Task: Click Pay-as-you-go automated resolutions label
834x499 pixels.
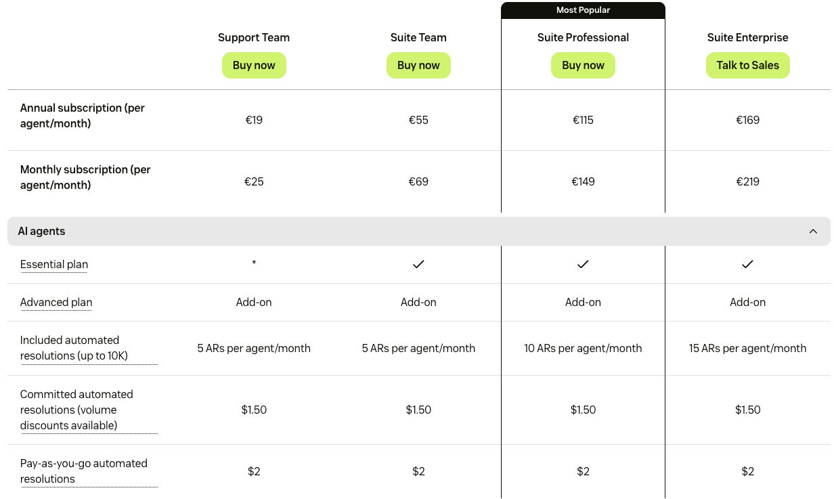Action: click(83, 471)
